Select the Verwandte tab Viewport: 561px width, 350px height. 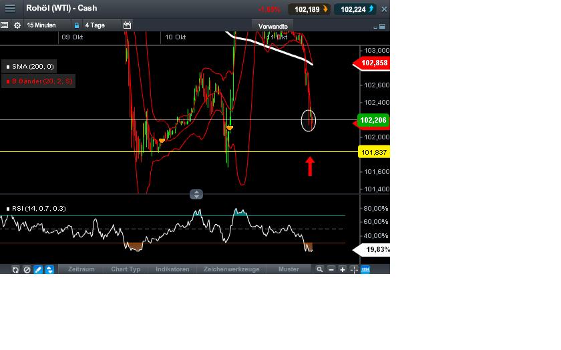click(x=272, y=27)
